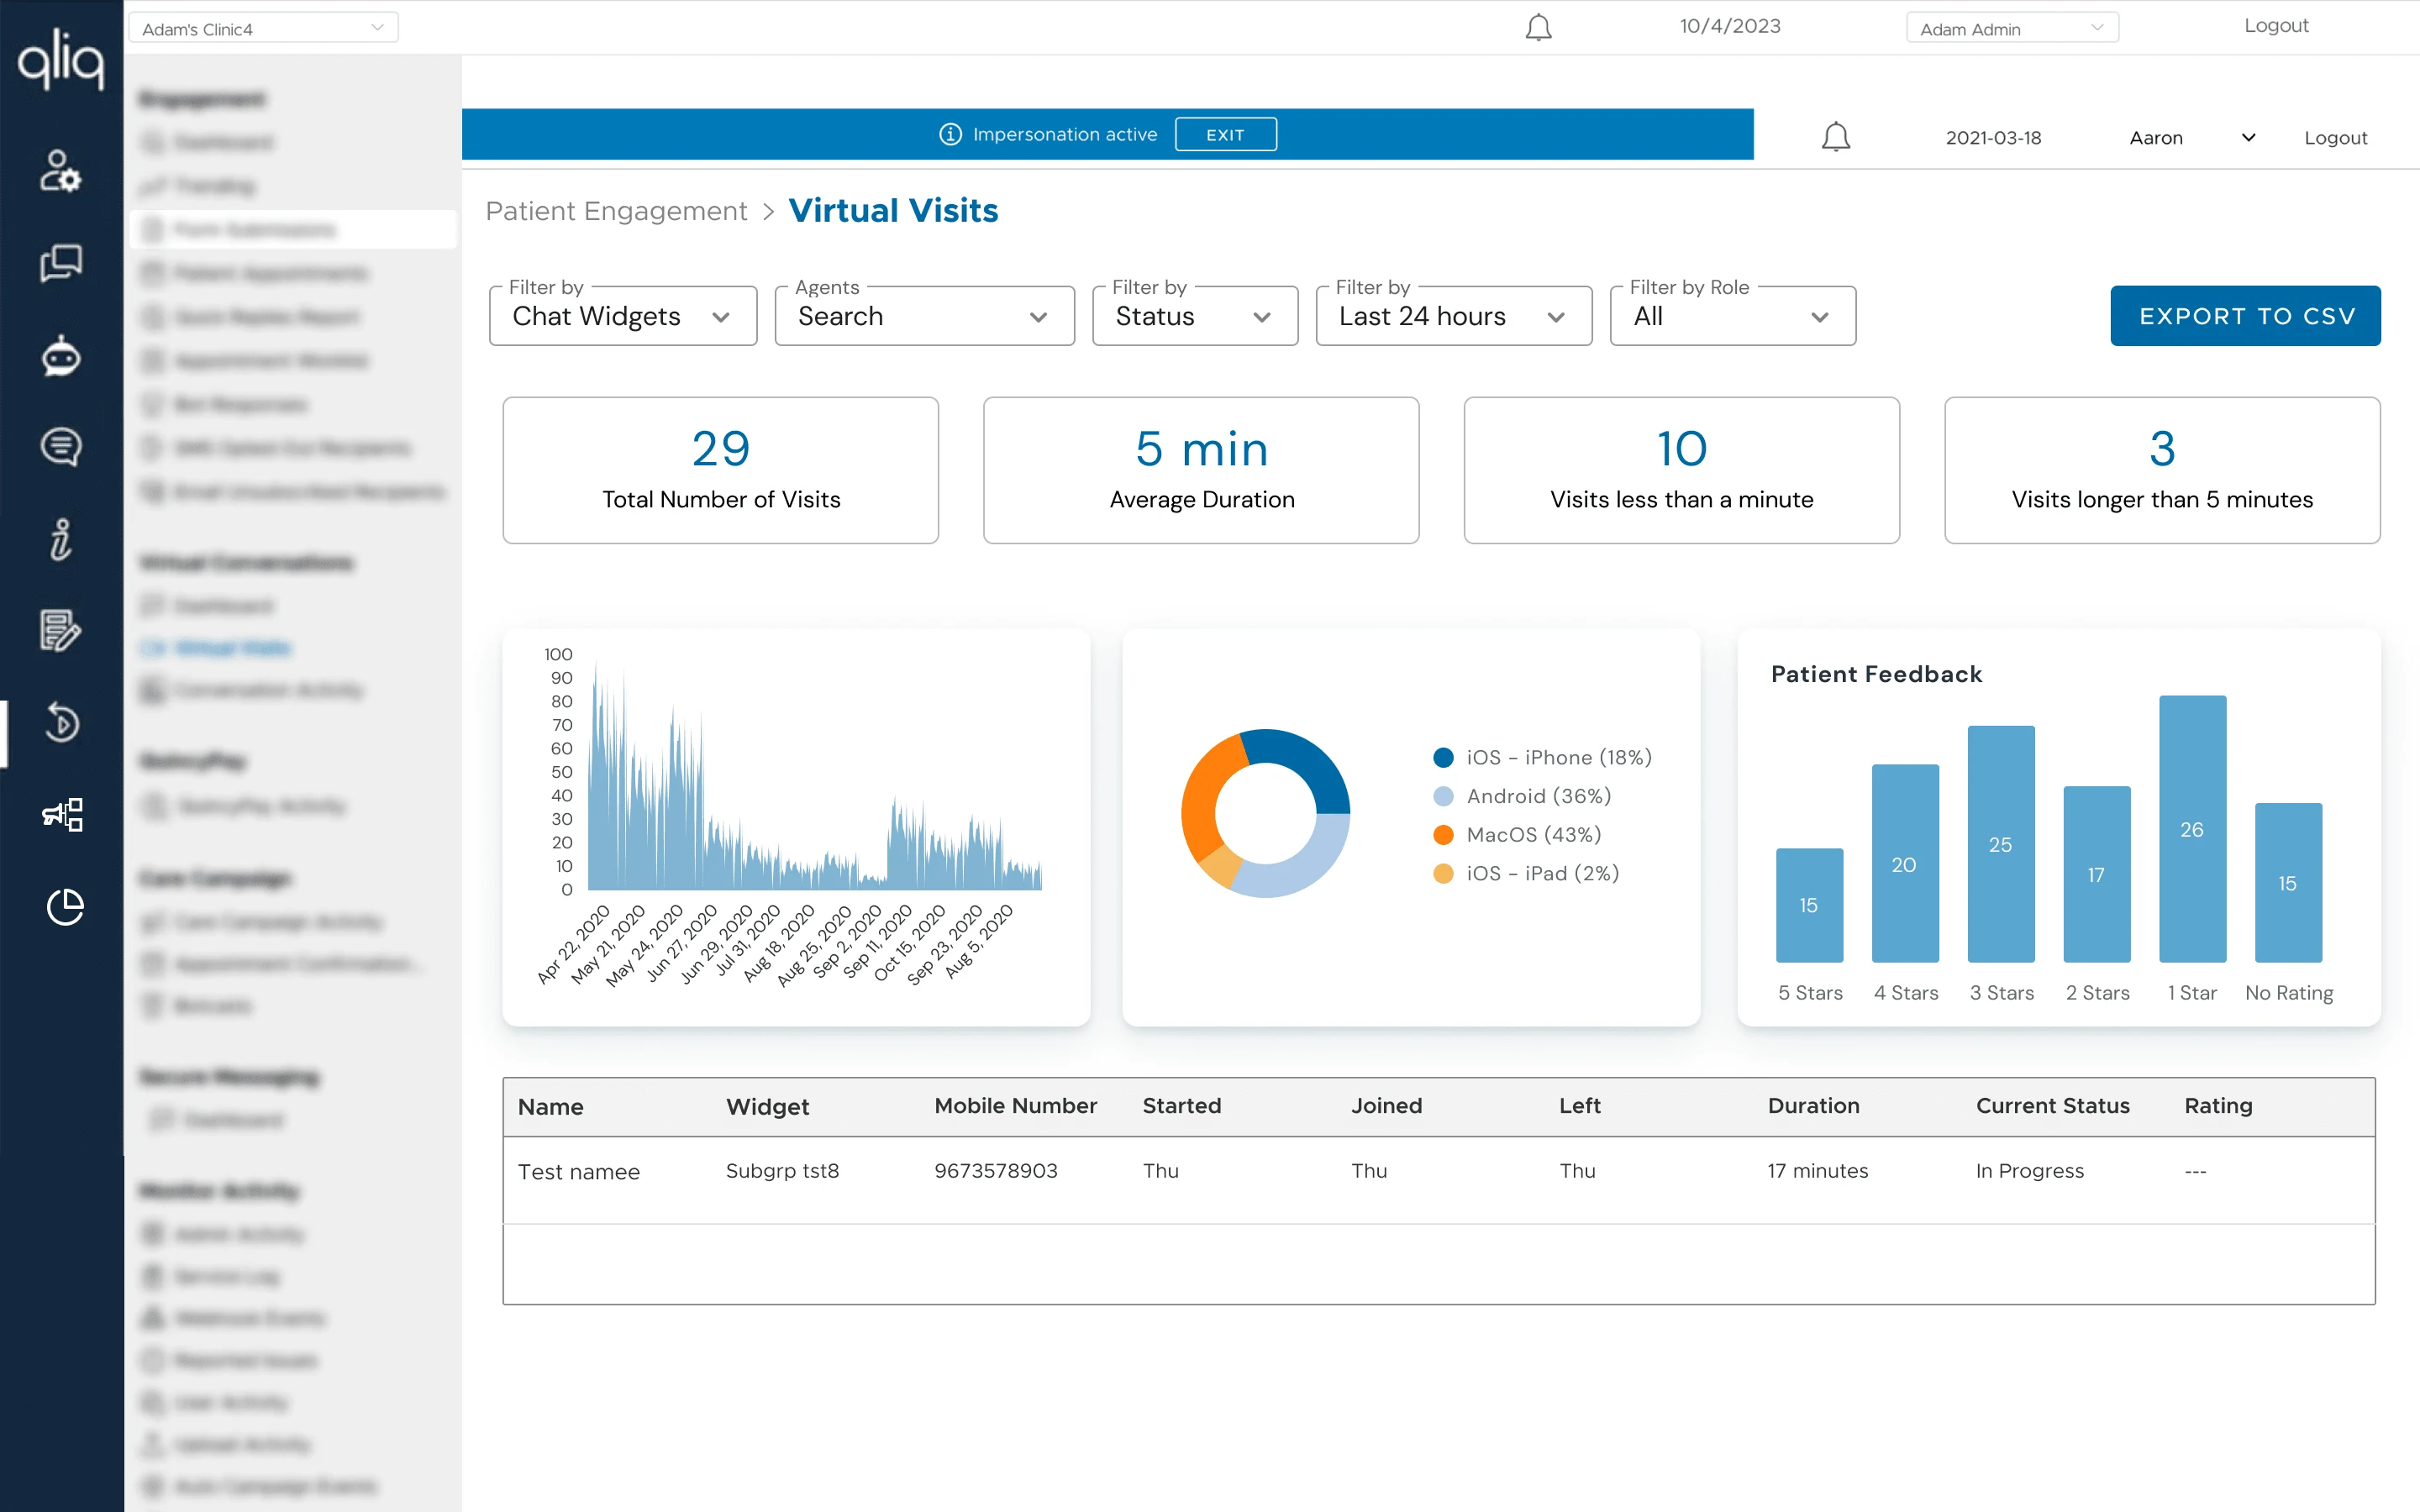Expand the Aaron user dropdown chevron
2420x1512 pixels.
point(2248,138)
